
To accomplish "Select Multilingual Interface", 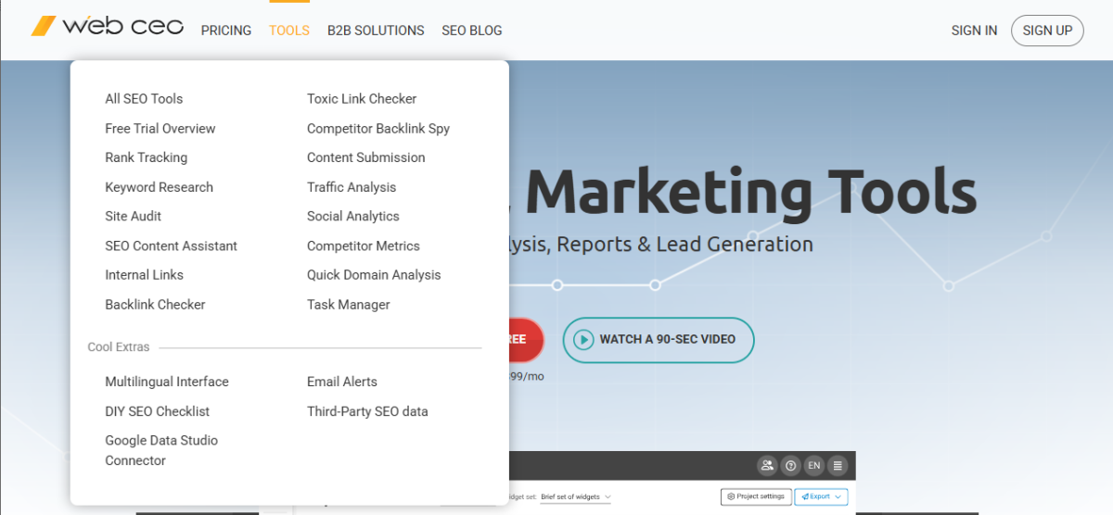I will [167, 382].
